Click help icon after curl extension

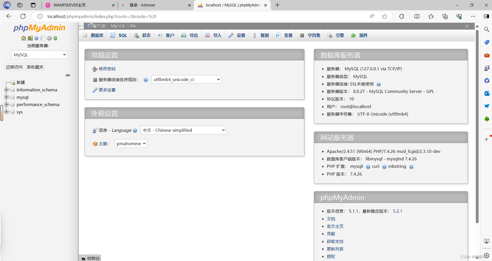pos(384,167)
